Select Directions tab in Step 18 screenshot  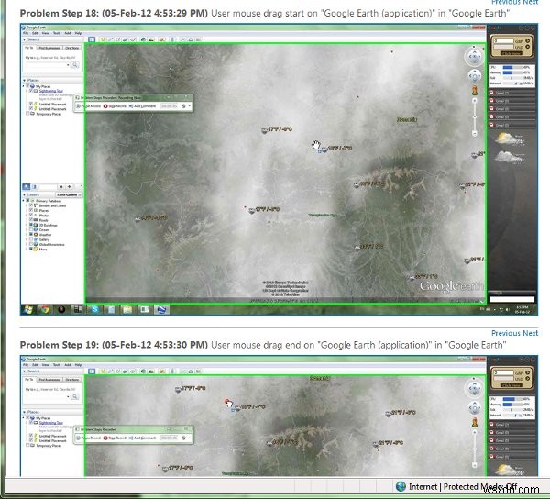pos(72,48)
